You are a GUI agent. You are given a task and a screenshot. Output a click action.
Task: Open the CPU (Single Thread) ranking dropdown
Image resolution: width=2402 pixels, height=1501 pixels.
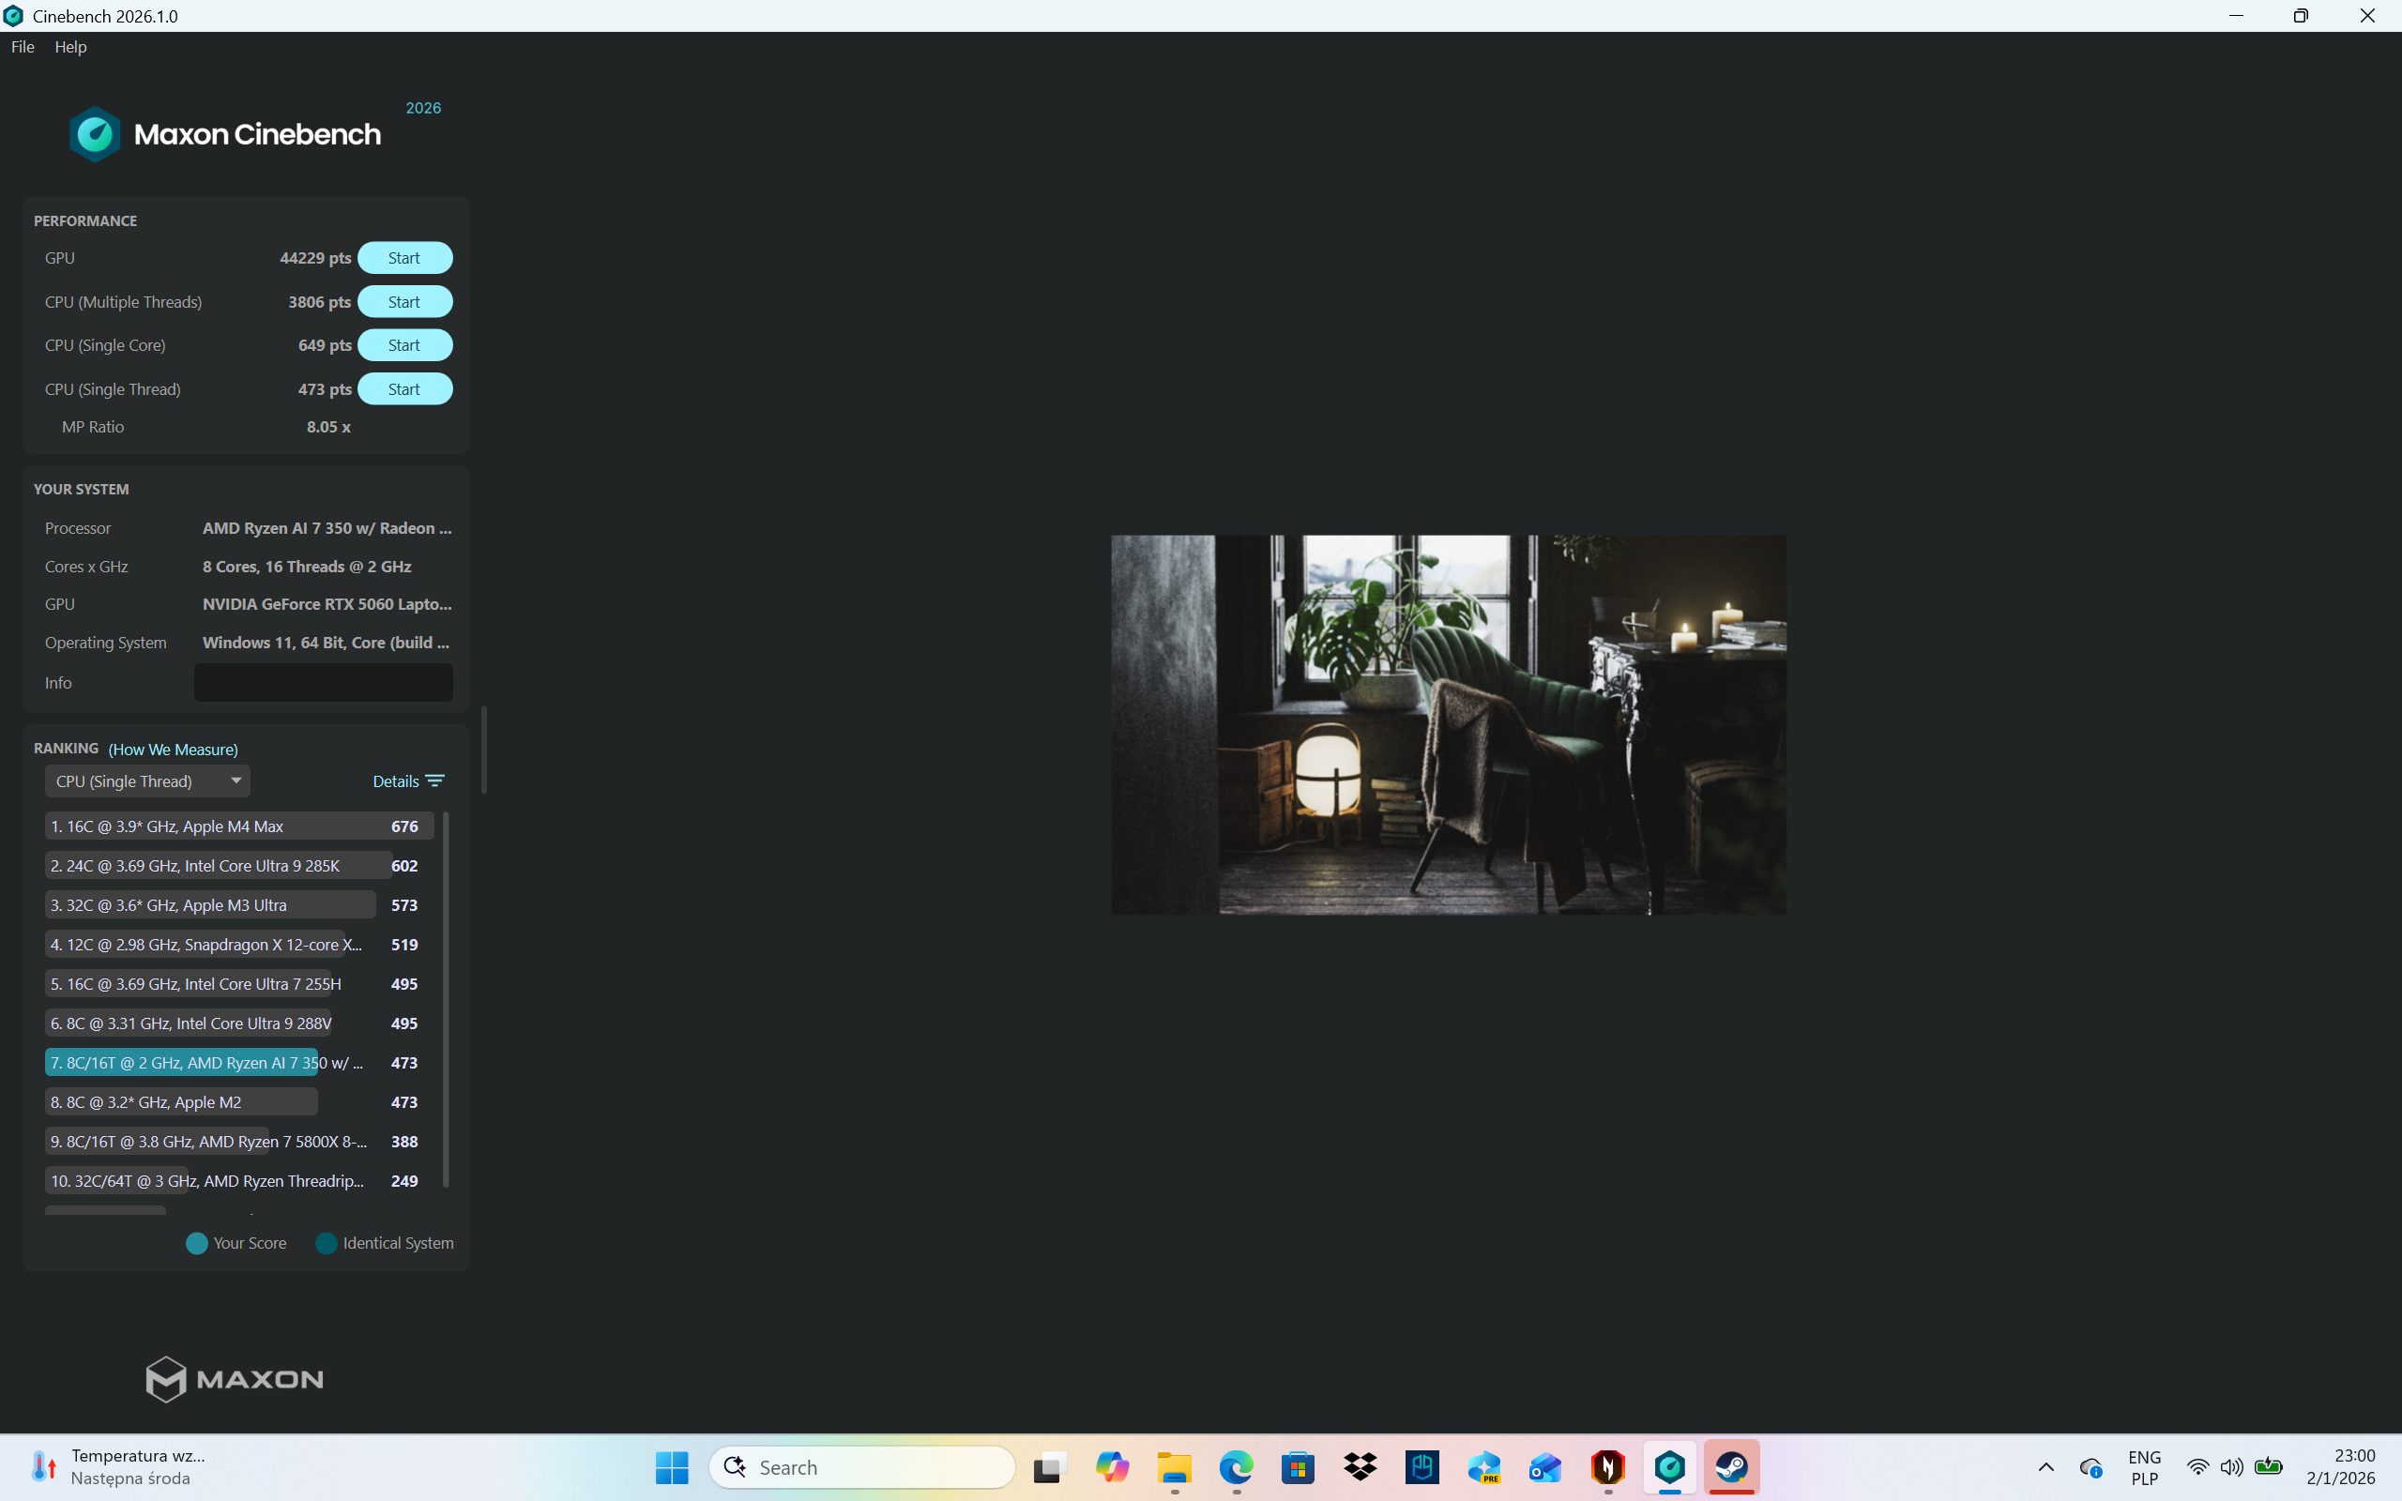coord(147,781)
